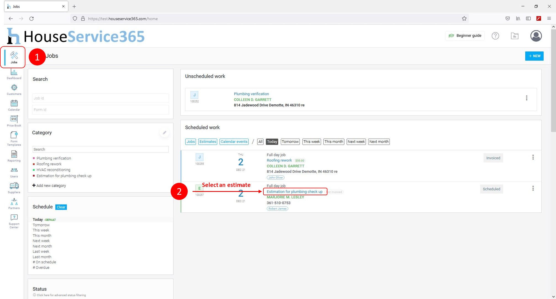Click the browser address bar
556x299 pixels.
click(269, 18)
